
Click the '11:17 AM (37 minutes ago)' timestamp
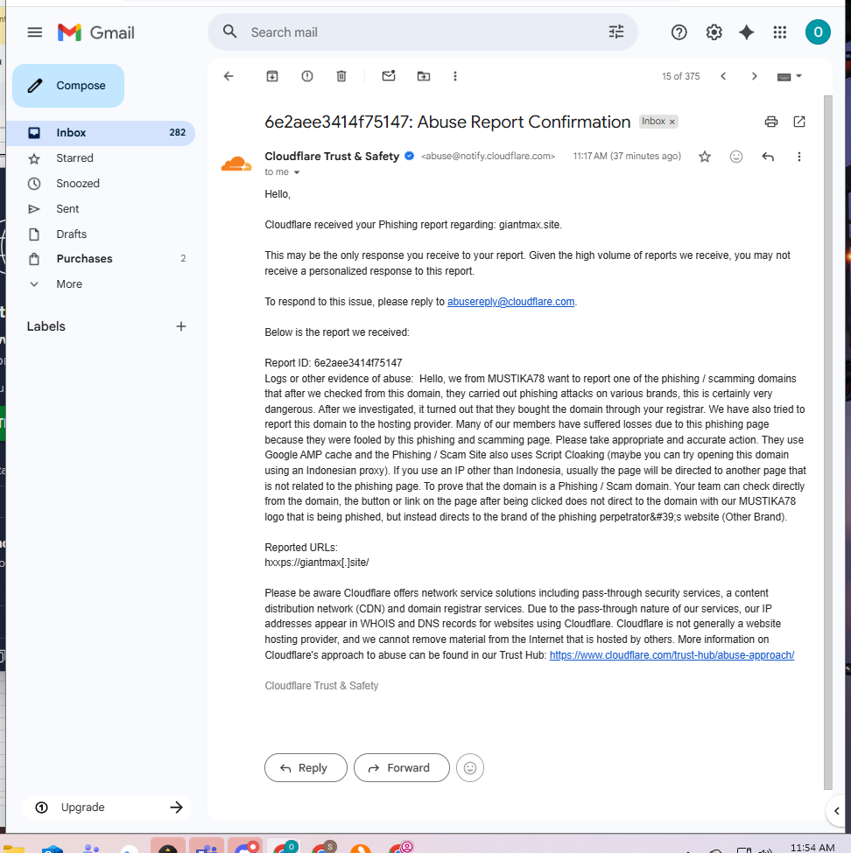(627, 156)
